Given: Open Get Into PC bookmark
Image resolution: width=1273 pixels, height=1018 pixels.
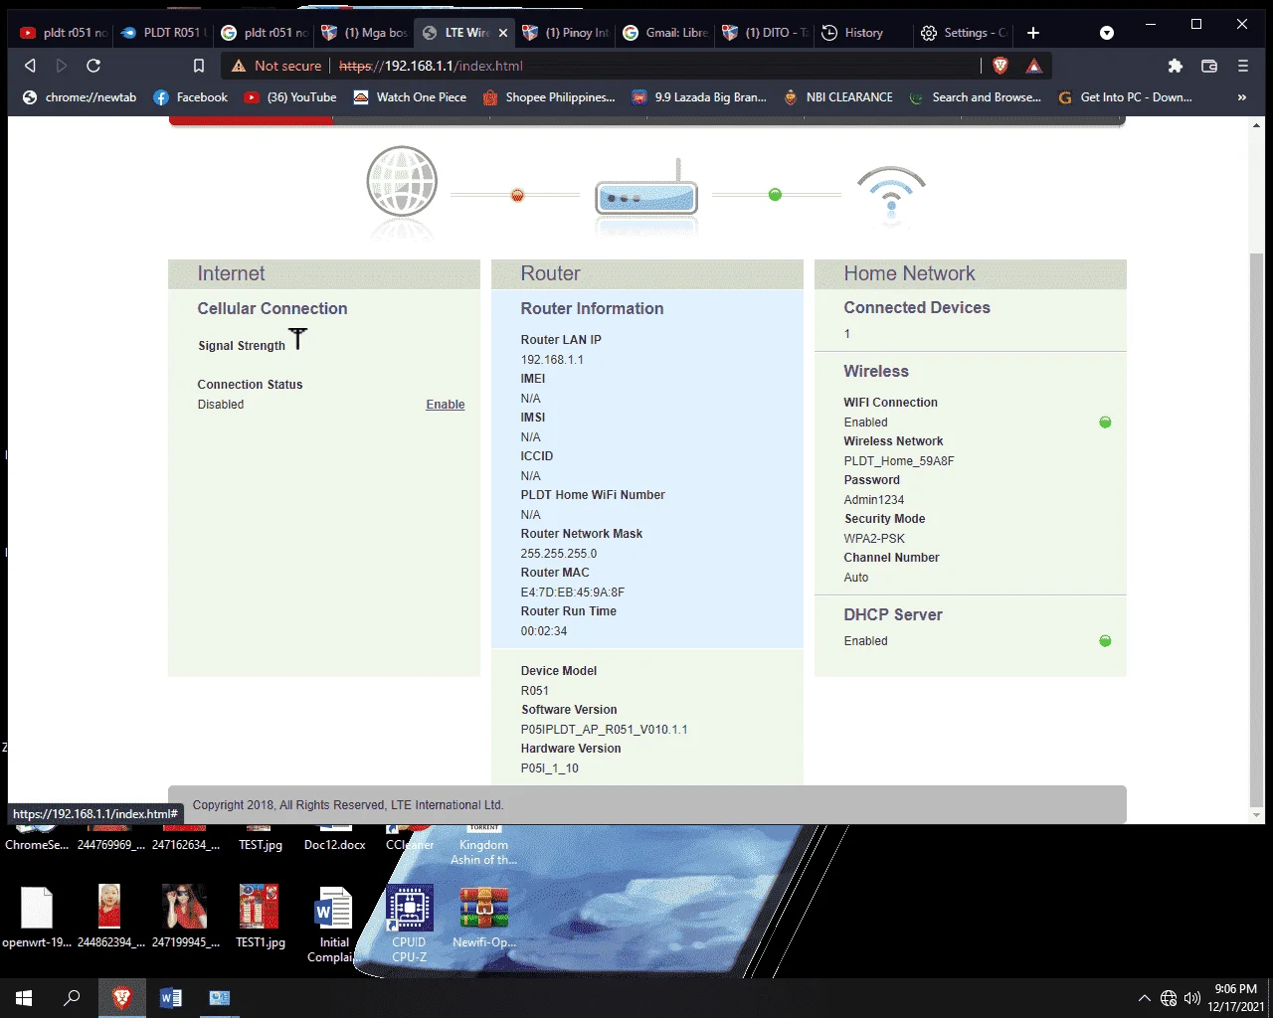Looking at the screenshot, I should [1125, 97].
